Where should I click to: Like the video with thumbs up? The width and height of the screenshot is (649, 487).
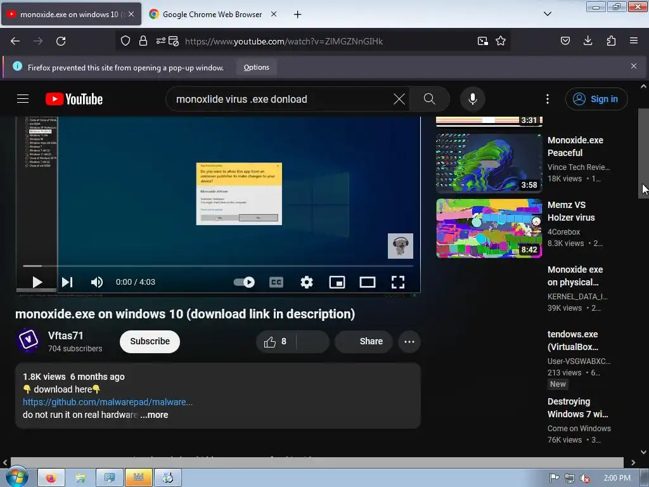[x=276, y=342]
